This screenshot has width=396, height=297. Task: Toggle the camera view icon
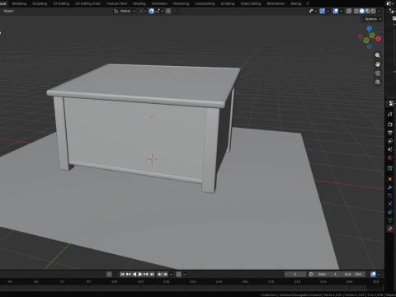click(x=378, y=73)
